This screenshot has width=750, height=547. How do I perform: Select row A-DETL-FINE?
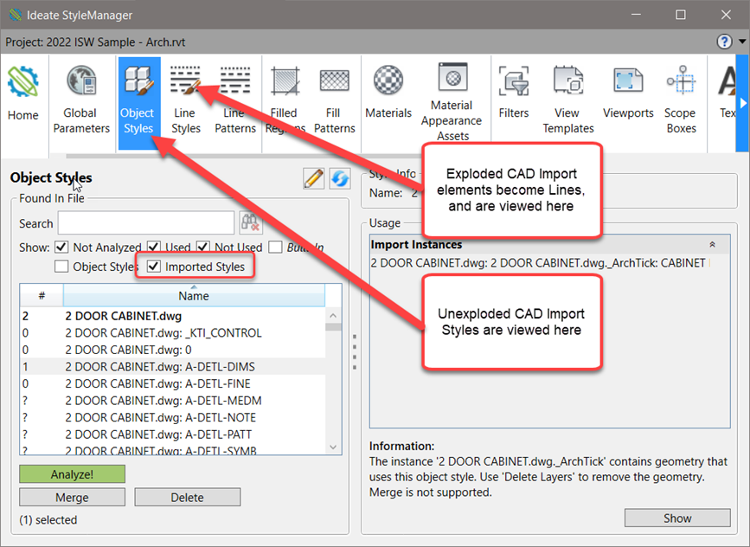[x=173, y=383]
